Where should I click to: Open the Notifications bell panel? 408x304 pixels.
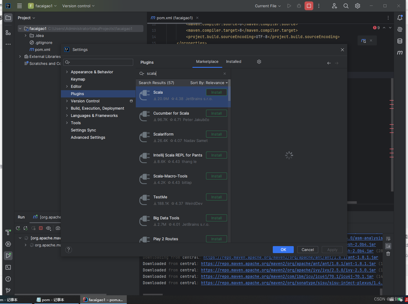[400, 18]
